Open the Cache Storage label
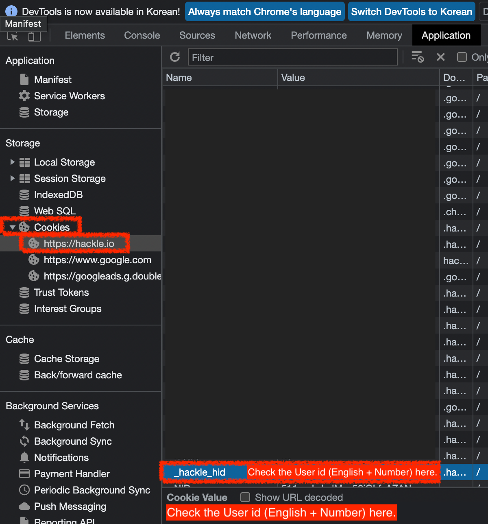The image size is (488, 524). pyautogui.click(x=67, y=359)
